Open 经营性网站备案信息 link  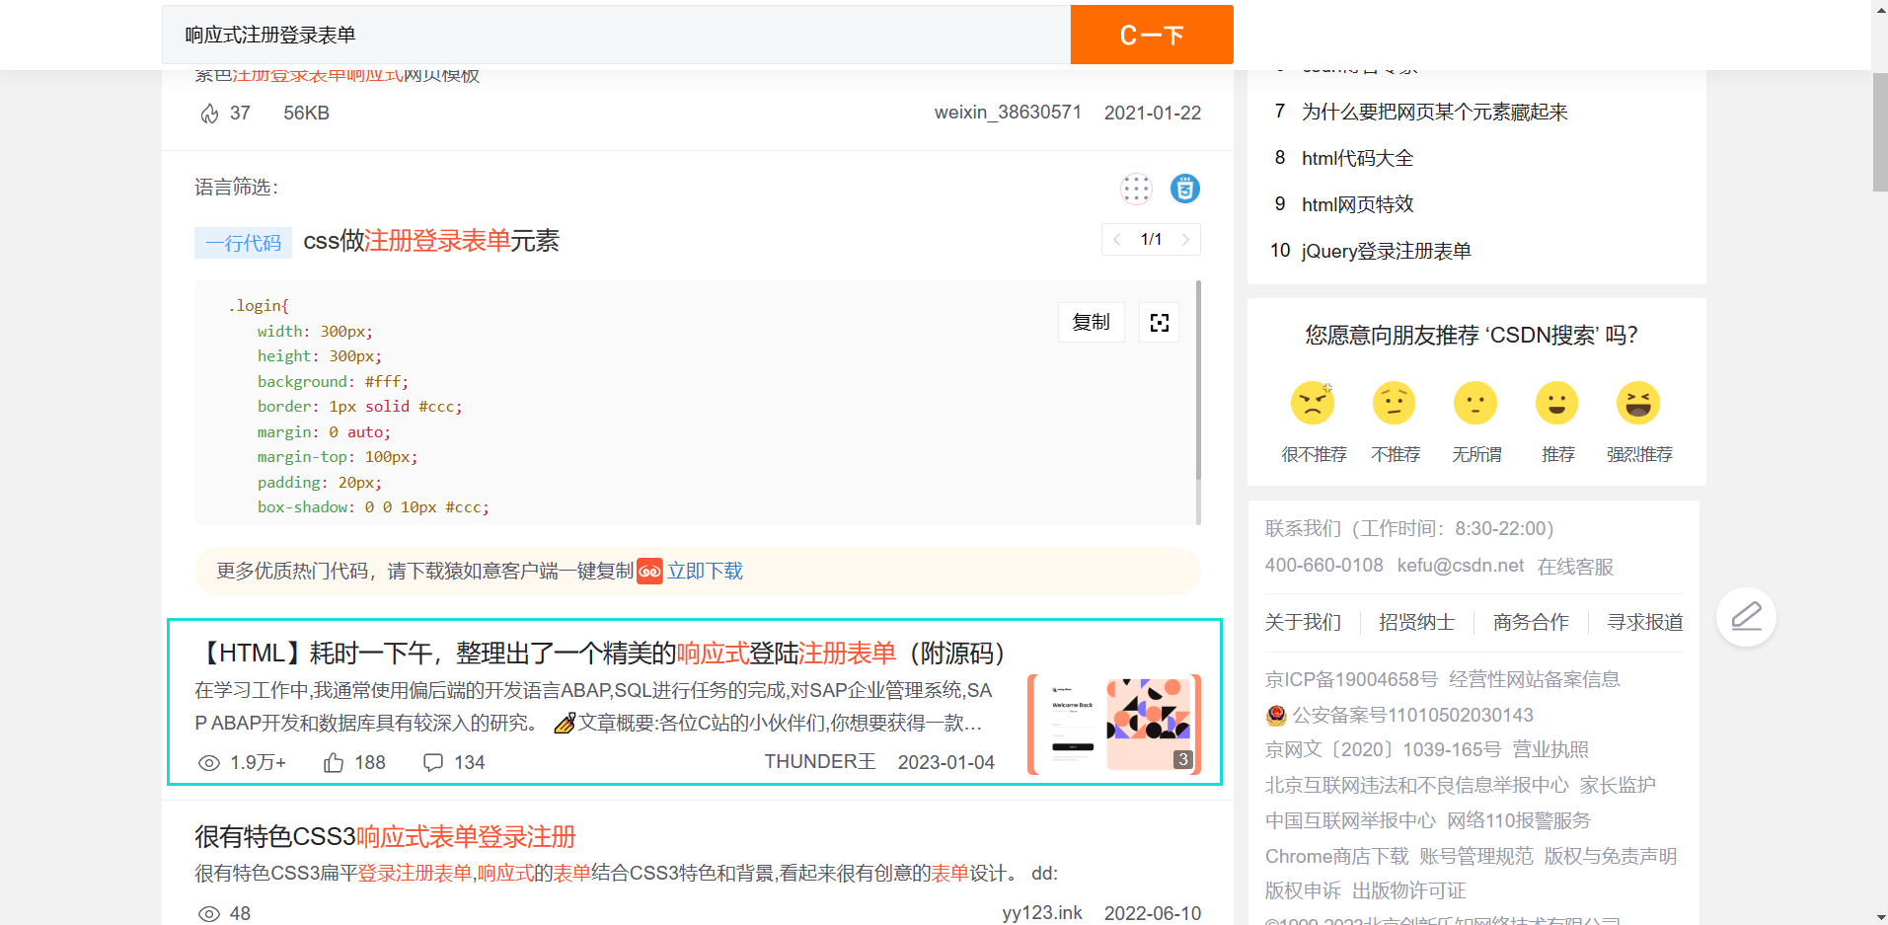tap(1535, 679)
